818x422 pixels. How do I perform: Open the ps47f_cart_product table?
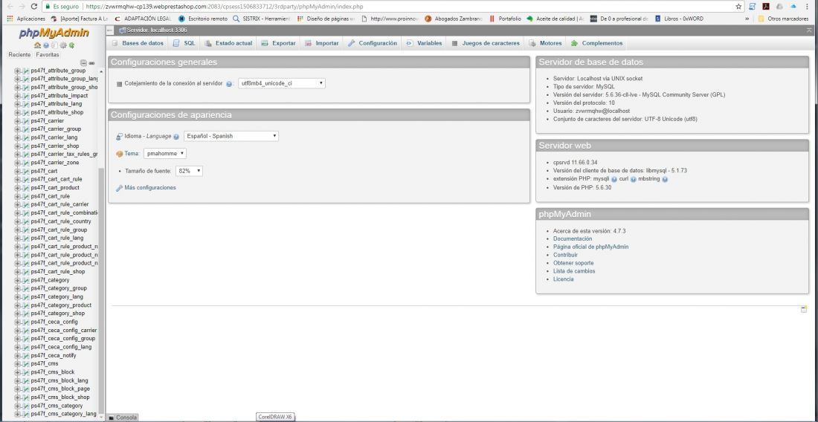pos(55,187)
